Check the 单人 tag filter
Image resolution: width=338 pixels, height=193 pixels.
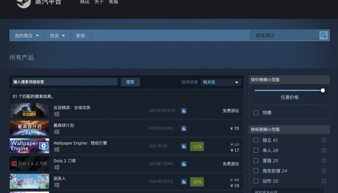point(256,150)
